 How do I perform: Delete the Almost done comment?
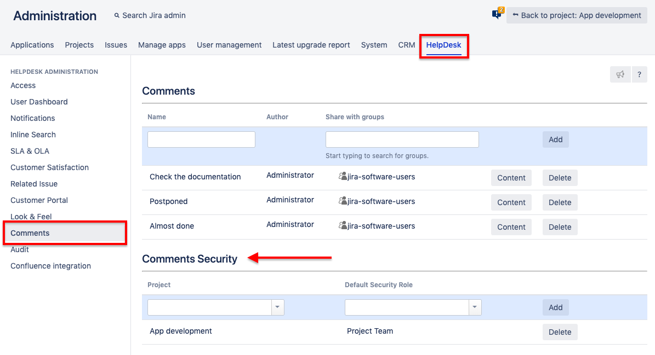click(560, 227)
